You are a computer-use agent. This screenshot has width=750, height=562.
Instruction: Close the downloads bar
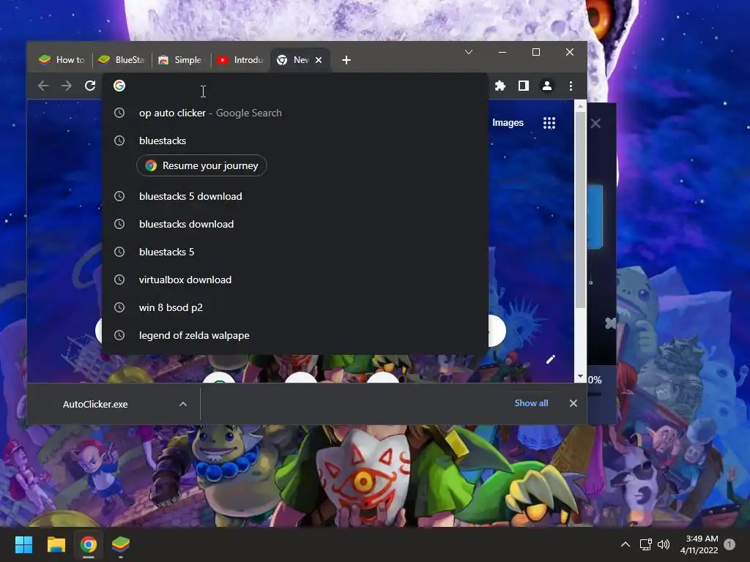[x=573, y=403]
